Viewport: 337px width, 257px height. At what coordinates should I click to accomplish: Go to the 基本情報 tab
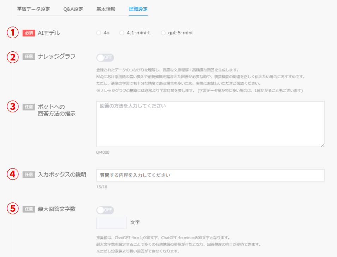click(x=106, y=9)
